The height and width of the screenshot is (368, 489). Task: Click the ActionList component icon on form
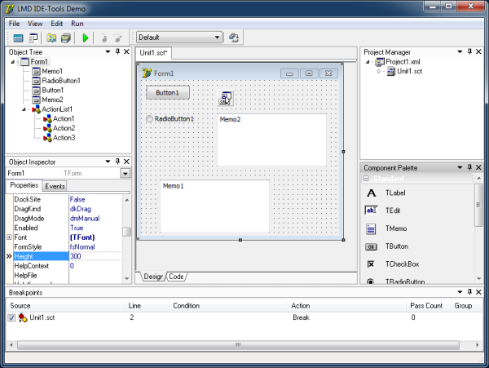pos(225,99)
